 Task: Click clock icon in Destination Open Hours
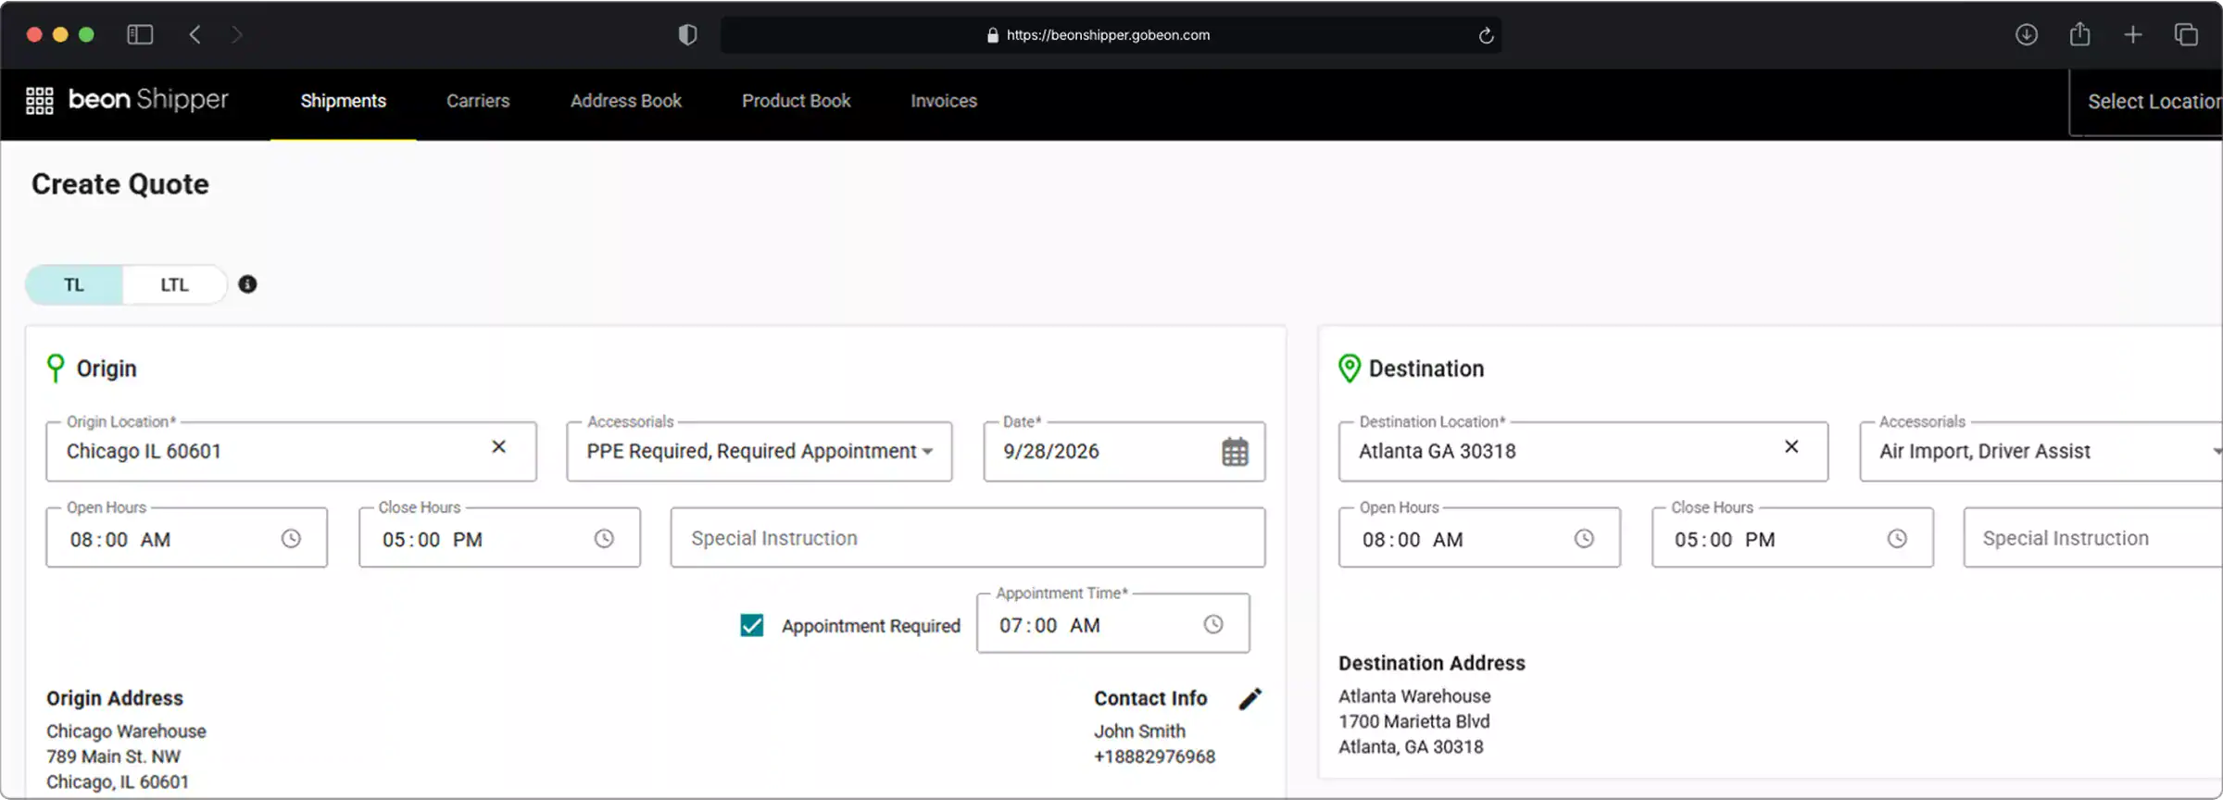pyautogui.click(x=1584, y=539)
